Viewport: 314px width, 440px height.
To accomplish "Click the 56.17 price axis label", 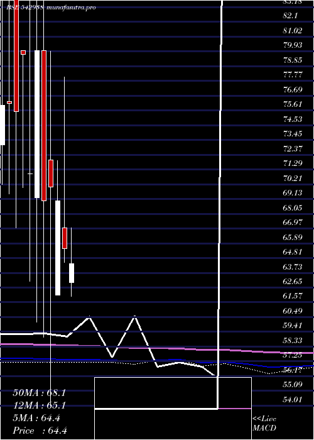I will (x=293, y=370).
